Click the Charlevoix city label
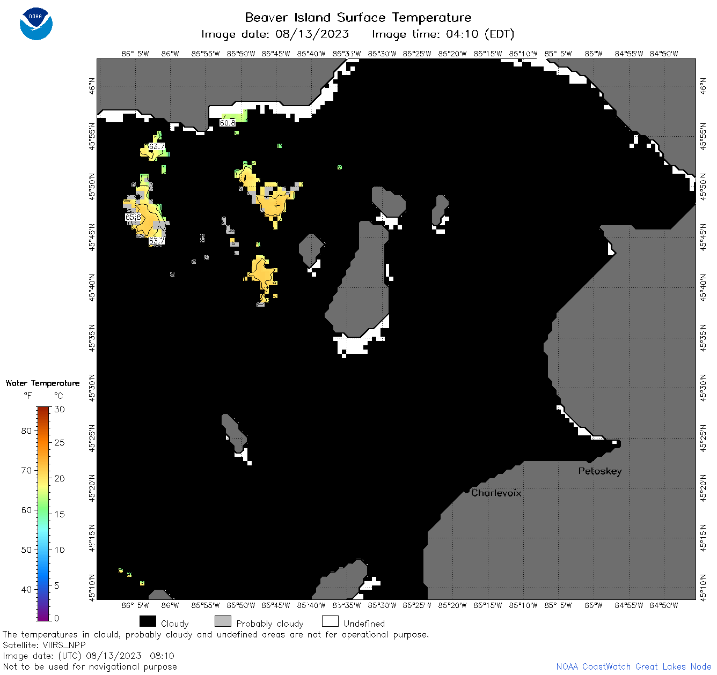This screenshot has width=717, height=675. pyautogui.click(x=496, y=493)
